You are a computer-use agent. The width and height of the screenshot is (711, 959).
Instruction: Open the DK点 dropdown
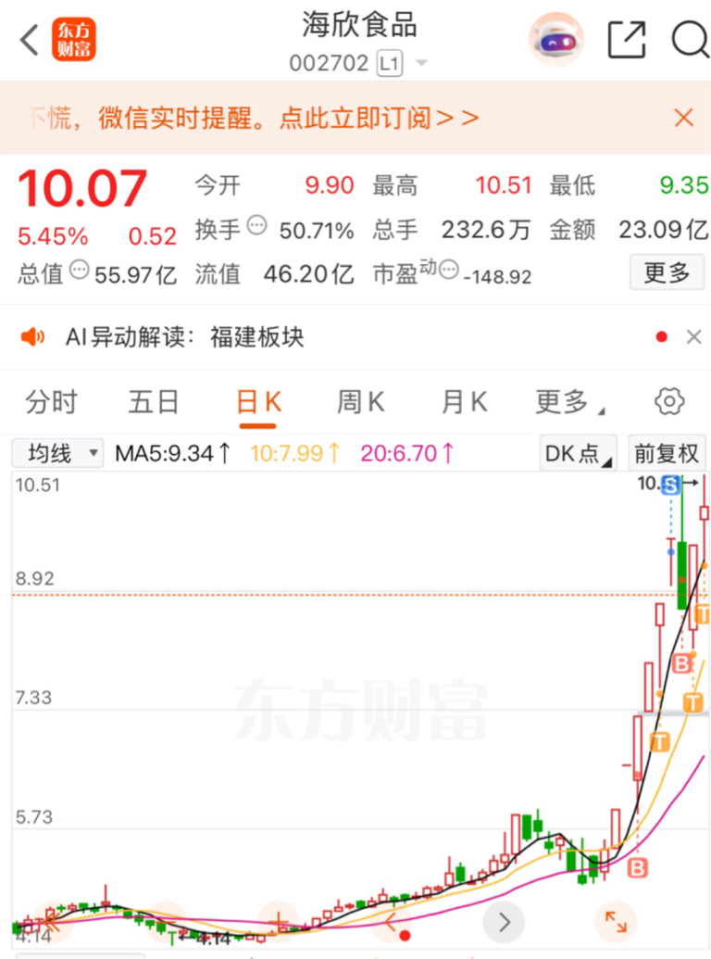click(579, 453)
